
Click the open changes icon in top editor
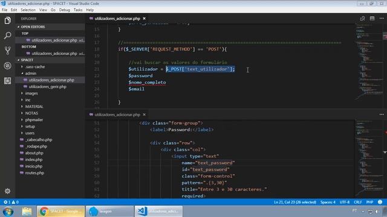[x=362, y=19]
